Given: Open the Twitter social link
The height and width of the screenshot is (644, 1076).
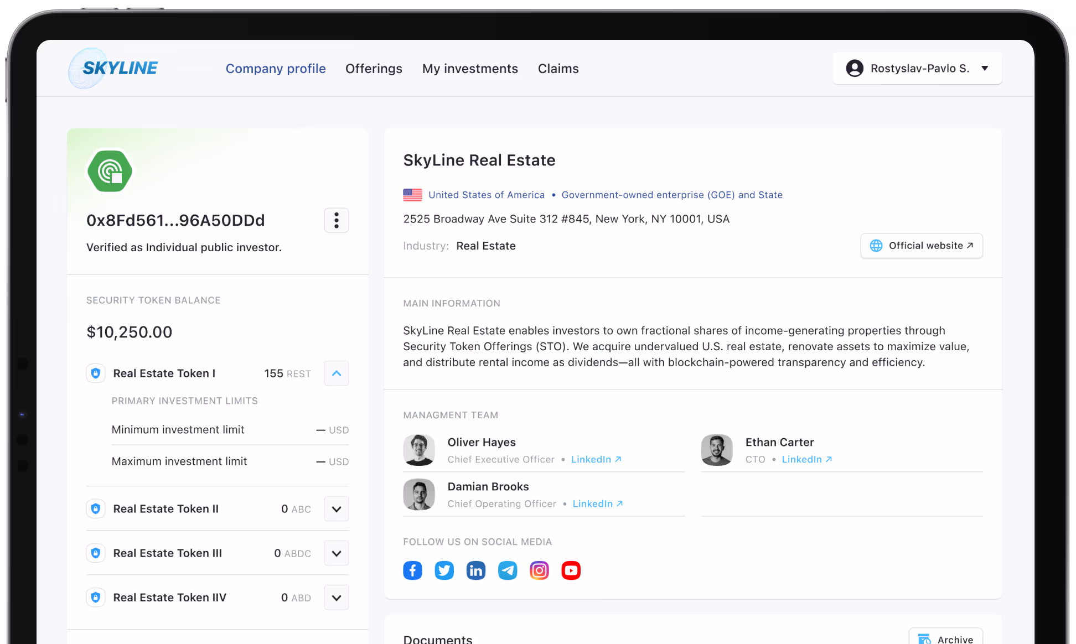Looking at the screenshot, I should point(444,570).
